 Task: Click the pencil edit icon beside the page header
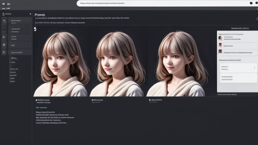click(x=257, y=18)
